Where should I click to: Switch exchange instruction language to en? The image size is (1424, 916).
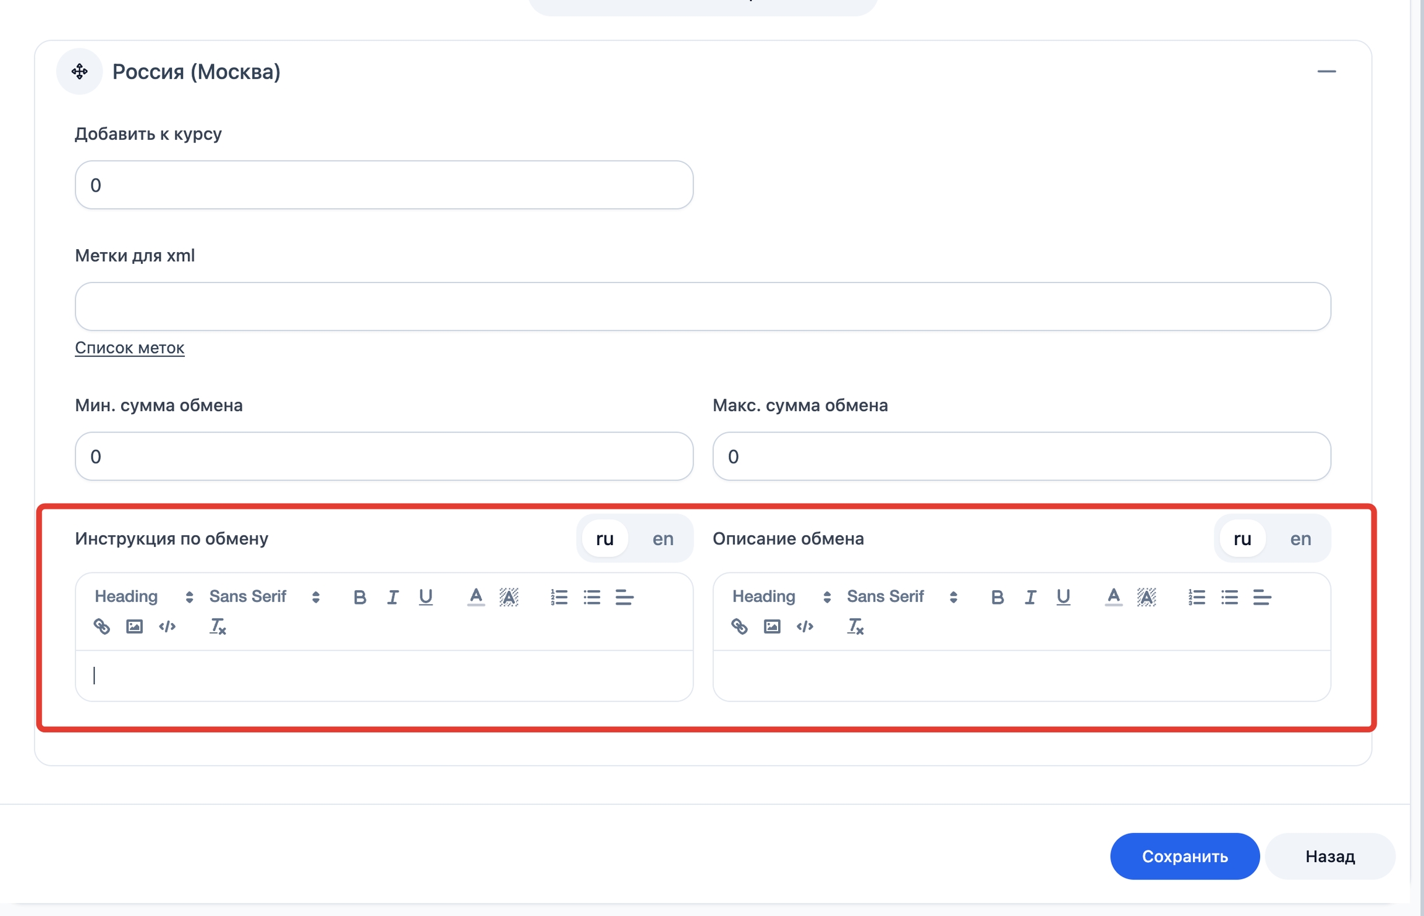[x=663, y=538]
